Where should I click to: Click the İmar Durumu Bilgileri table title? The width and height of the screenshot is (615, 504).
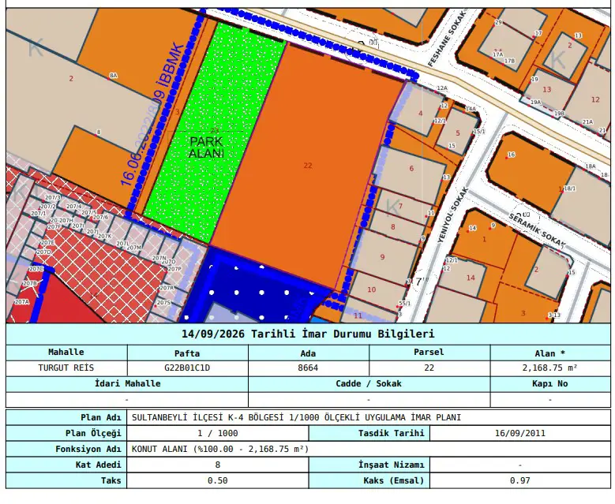coord(308,334)
